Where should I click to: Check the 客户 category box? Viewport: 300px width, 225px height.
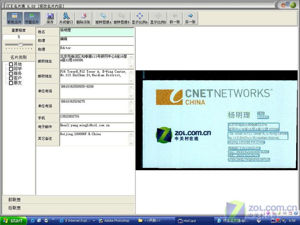click(11, 78)
